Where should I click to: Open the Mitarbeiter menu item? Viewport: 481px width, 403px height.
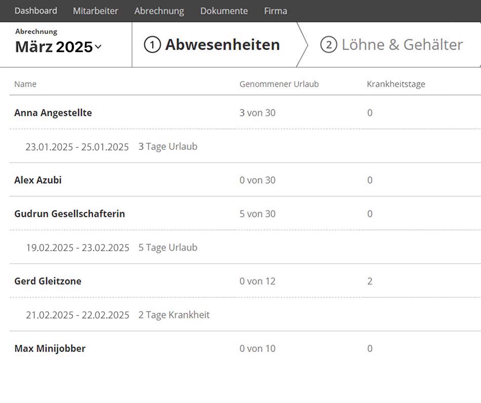(96, 11)
